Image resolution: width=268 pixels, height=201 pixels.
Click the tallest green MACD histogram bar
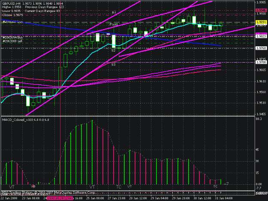click(x=92, y=152)
